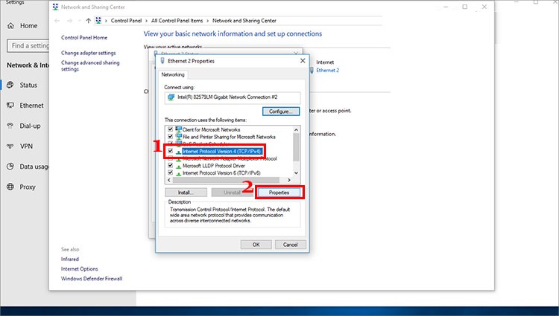Click Intel network adapter icon
The image size is (559, 316).
[x=171, y=97]
